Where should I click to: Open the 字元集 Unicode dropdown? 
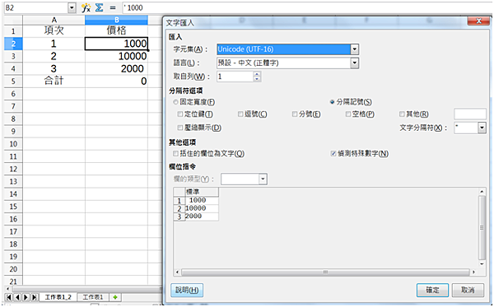point(354,49)
